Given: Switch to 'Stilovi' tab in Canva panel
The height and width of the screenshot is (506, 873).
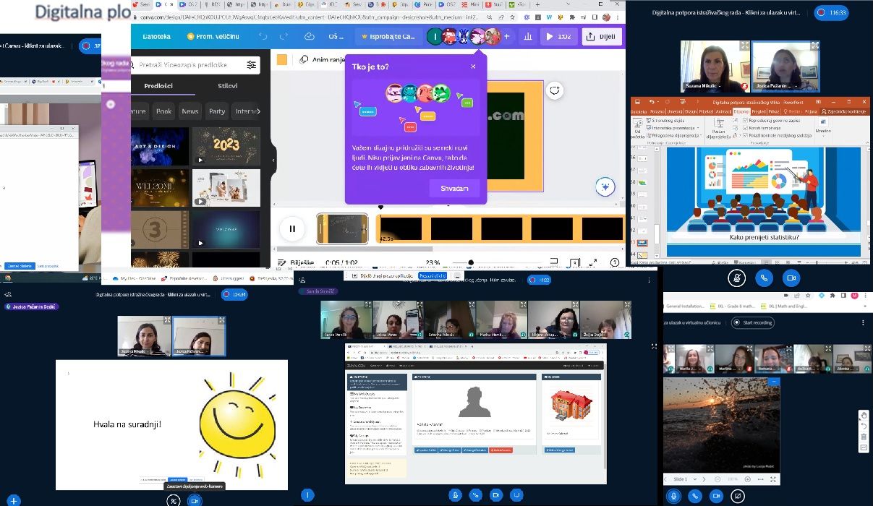Looking at the screenshot, I should point(227,85).
